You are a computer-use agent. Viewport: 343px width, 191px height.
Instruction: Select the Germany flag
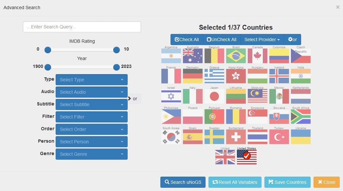(193, 76)
